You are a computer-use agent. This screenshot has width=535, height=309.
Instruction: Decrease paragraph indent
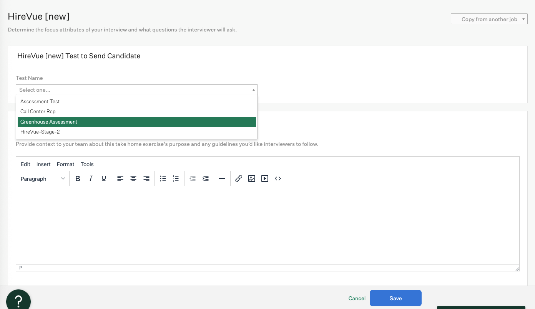[193, 178]
